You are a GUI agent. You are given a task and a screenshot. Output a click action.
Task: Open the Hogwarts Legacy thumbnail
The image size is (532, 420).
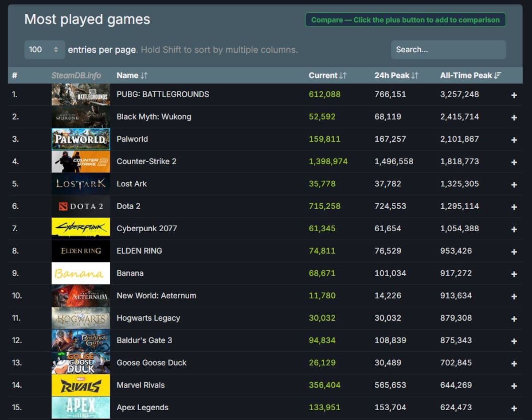[81, 318]
